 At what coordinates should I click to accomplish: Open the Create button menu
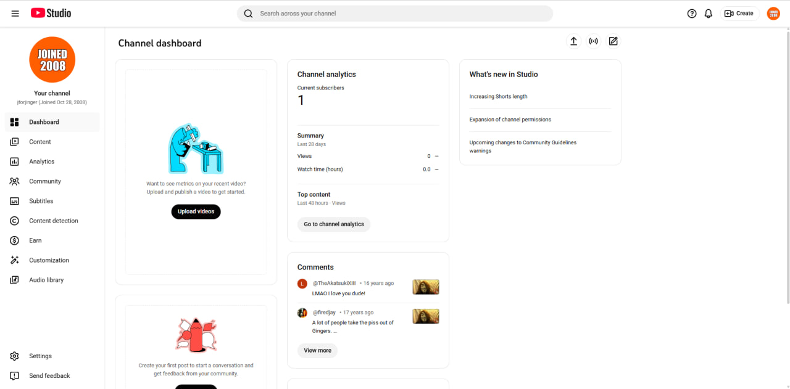point(739,14)
